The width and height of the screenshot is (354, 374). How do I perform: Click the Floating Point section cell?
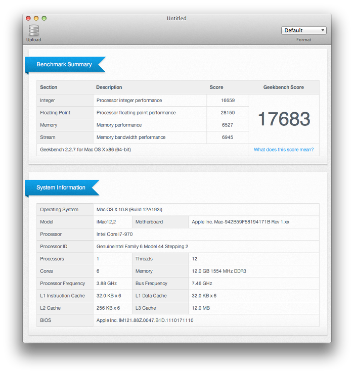click(65, 113)
